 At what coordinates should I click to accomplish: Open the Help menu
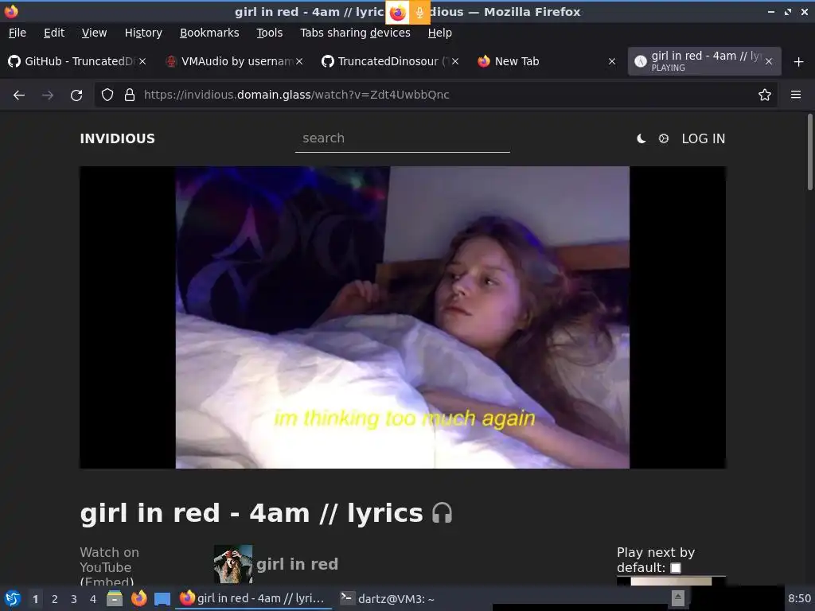click(439, 33)
